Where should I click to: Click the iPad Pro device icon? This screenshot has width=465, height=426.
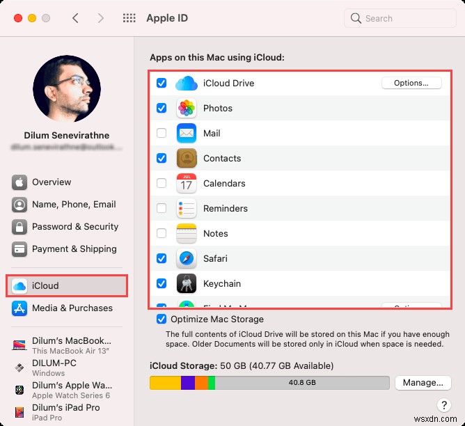[19, 412]
